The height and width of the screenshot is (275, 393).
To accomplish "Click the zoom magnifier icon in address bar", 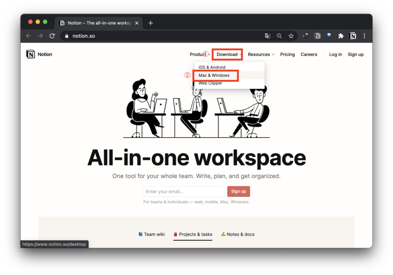I will [x=279, y=36].
